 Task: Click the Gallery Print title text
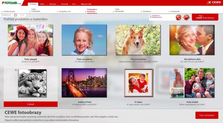pyautogui.click(x=85, y=102)
